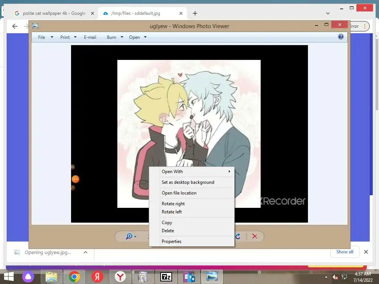379x284 pixels.
Task: Select Delete from the context menu
Action: click(x=197, y=230)
